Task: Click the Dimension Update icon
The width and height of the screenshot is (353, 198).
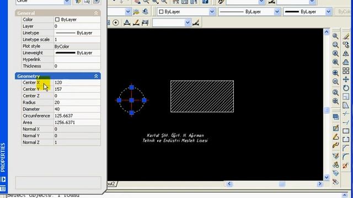Action: click(x=145, y=23)
